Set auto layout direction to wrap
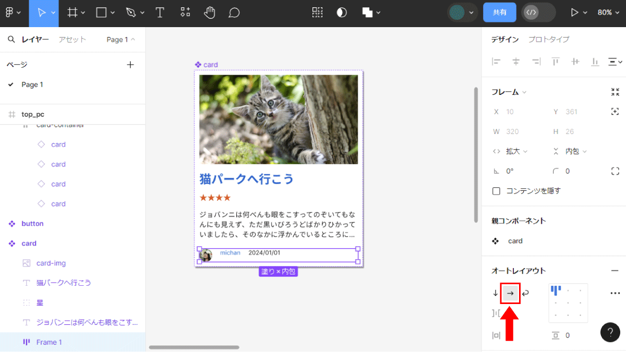Screen dimensions: 626x352 tap(525, 293)
